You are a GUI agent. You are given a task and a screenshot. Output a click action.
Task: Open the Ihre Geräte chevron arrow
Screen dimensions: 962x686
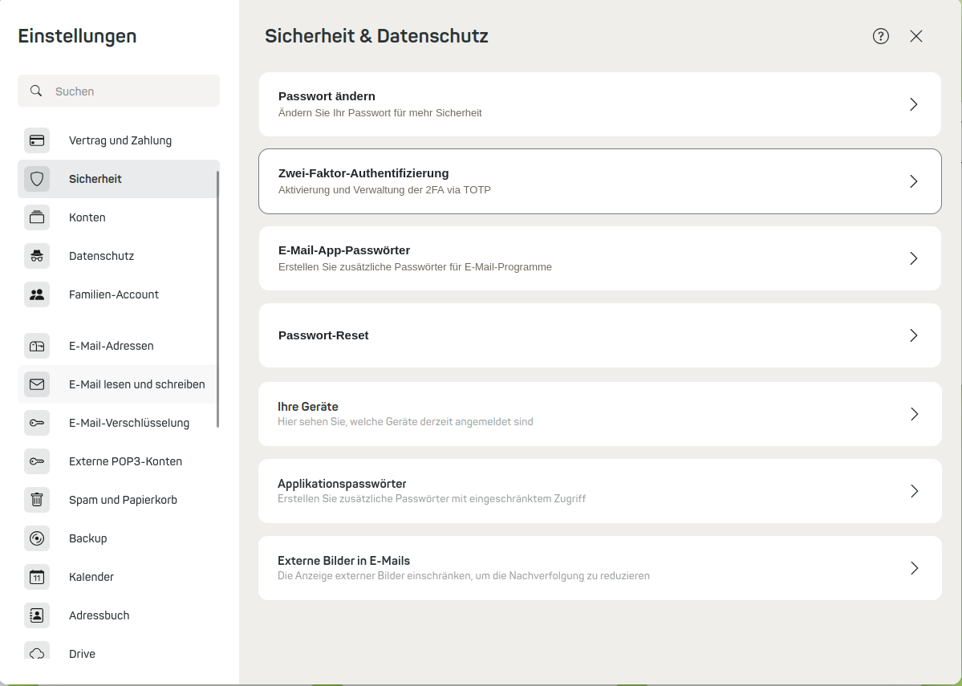point(914,414)
